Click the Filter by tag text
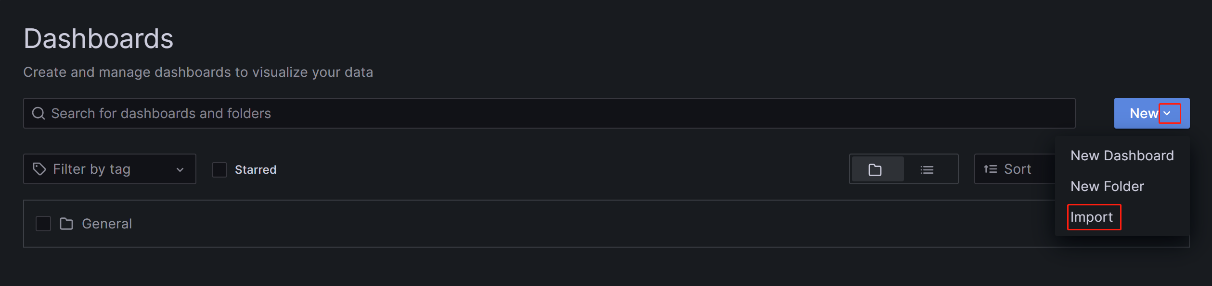Image resolution: width=1212 pixels, height=286 pixels. pos(91,169)
